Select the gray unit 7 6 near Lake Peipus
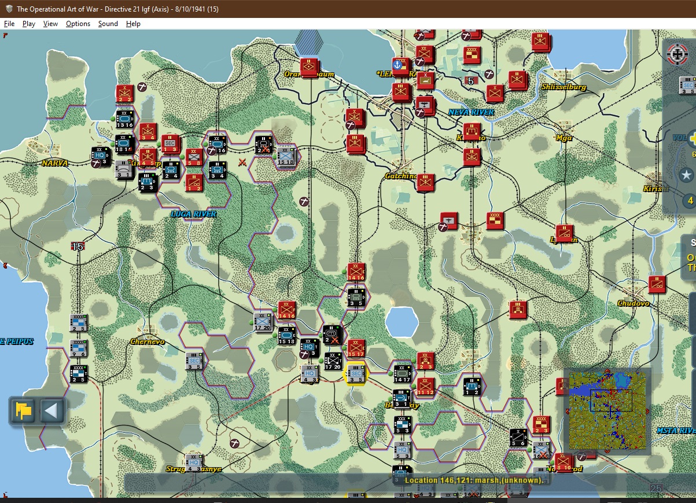Viewport: 696px width, 503px height. tap(79, 348)
